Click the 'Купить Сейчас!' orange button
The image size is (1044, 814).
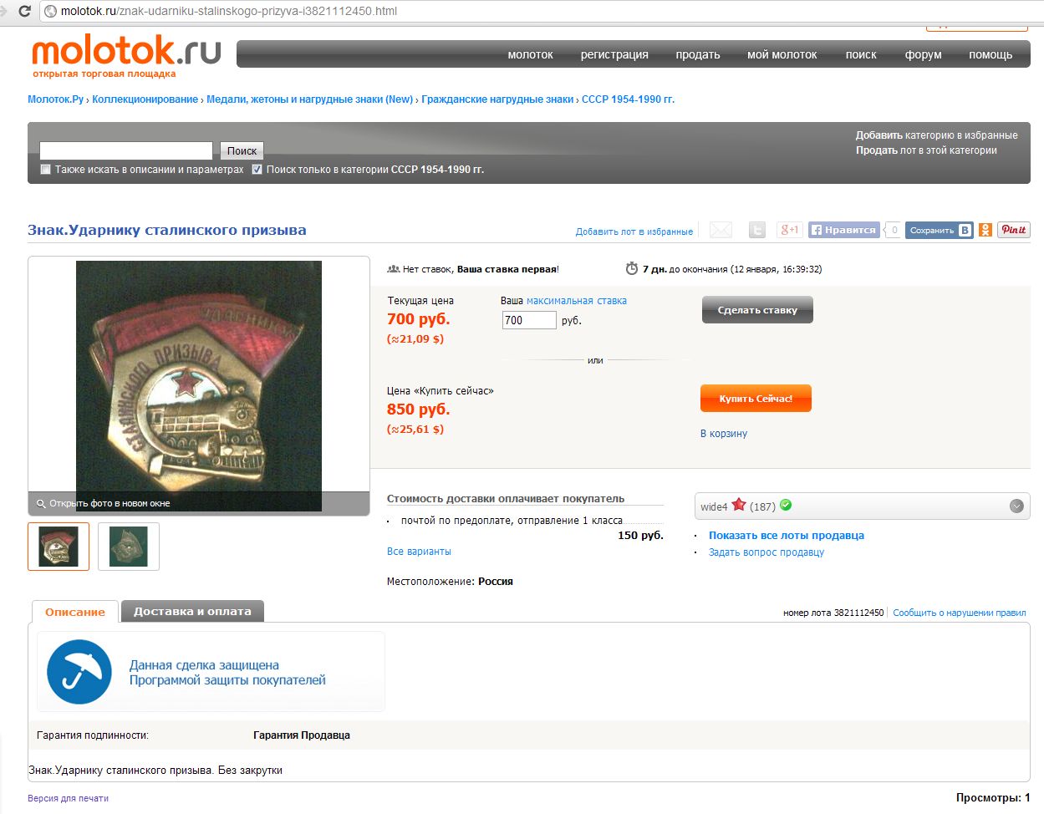[x=756, y=399]
